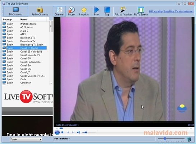Adjust the player volume slider

point(89,132)
